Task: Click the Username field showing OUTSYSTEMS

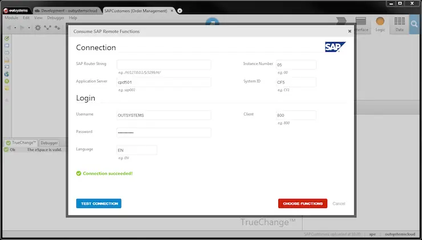Action: (164, 115)
